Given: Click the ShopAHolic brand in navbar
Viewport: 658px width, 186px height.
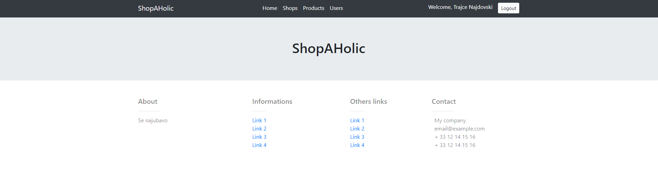Looking at the screenshot, I should pyautogui.click(x=156, y=8).
